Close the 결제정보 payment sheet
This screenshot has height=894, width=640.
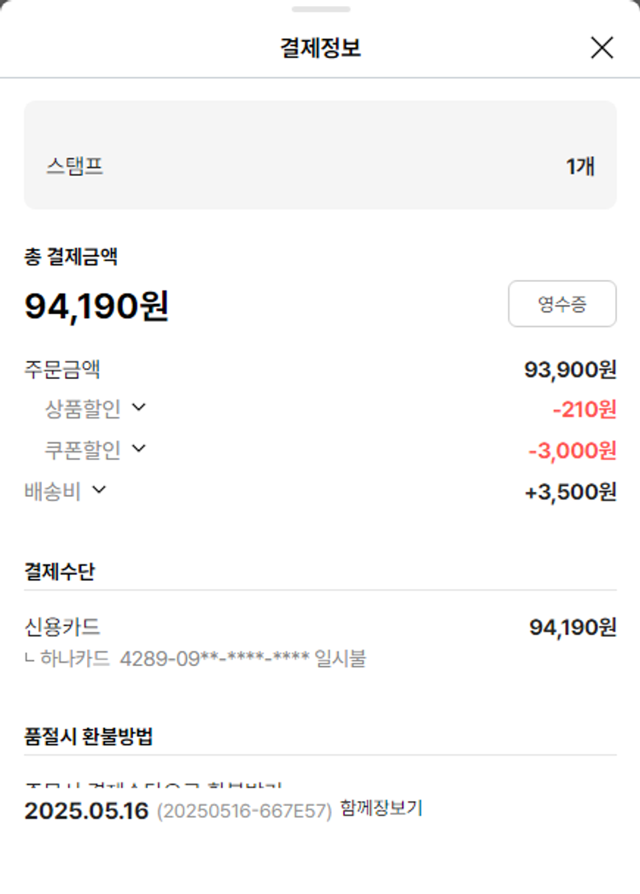tap(602, 48)
